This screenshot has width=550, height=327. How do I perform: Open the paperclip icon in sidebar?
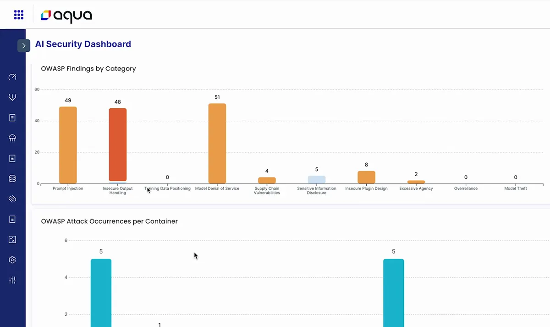pyautogui.click(x=12, y=199)
